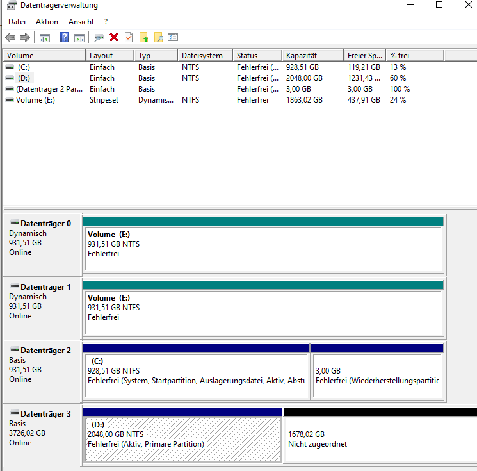Sort by the % frei column header
477x471 pixels.
(415, 56)
